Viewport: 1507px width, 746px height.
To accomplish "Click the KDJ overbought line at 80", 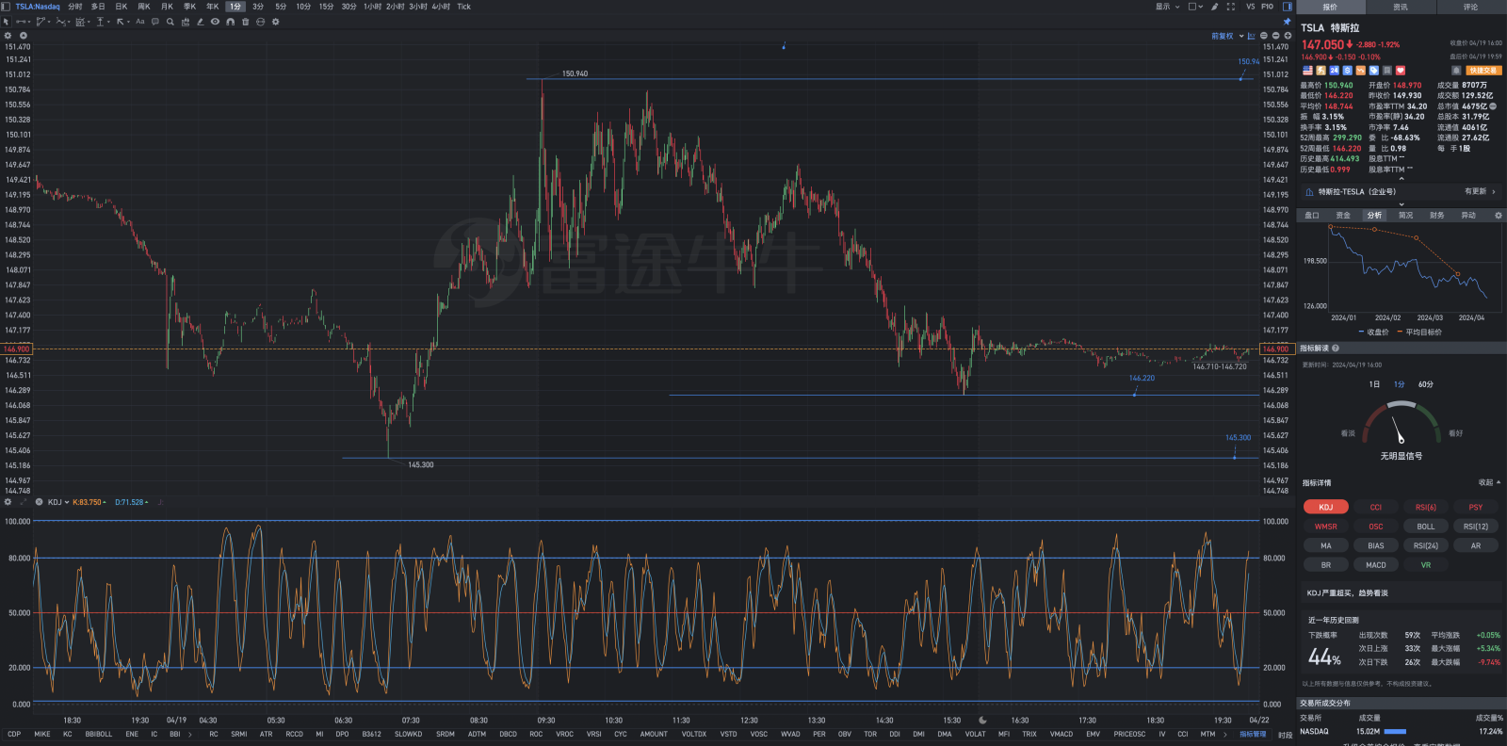I will 646,558.
